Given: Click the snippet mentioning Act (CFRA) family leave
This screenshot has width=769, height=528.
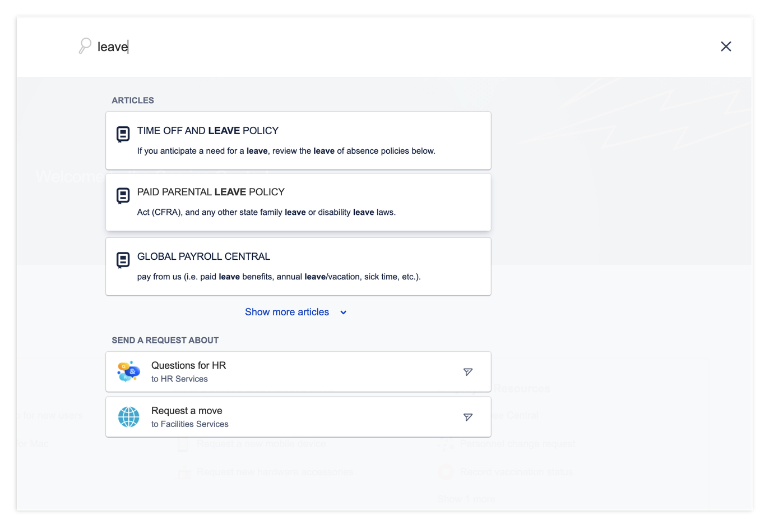Looking at the screenshot, I should pyautogui.click(x=266, y=212).
